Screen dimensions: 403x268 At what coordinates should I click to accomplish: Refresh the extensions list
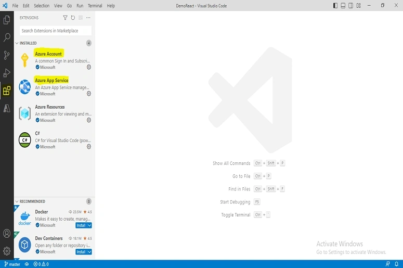(x=73, y=18)
